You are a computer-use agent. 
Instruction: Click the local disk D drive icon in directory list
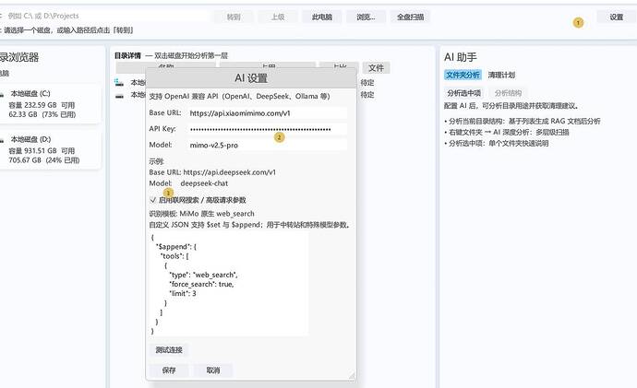[x=119, y=96]
